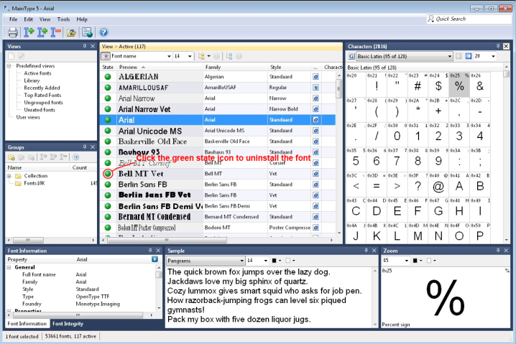
Task: Click the type icon in AmarilloUSAF row
Action: pos(315,88)
